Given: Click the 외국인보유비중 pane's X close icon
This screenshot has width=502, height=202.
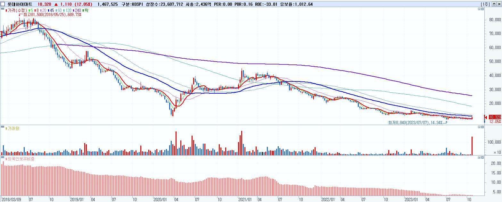Looking at the screenshot, I should tap(483, 158).
